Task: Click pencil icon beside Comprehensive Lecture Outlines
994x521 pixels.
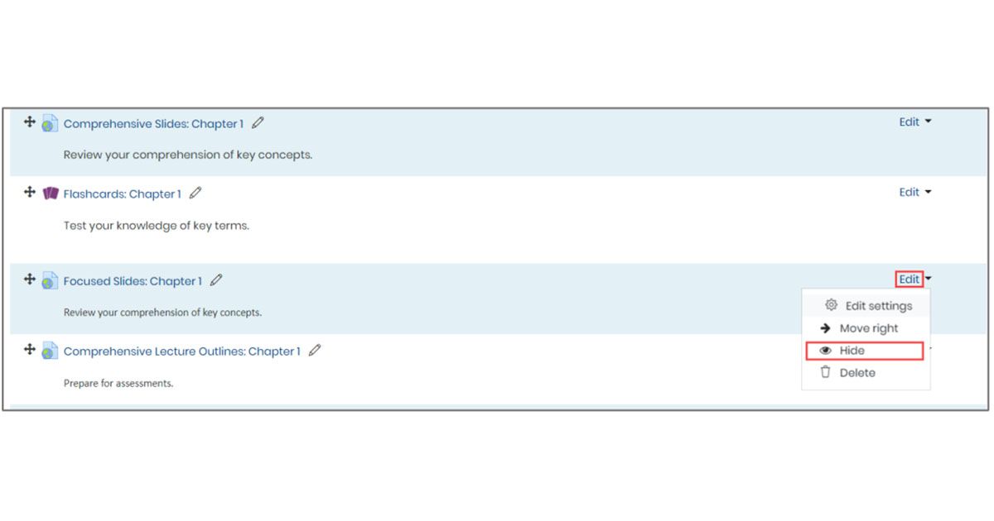Action: [x=315, y=351]
